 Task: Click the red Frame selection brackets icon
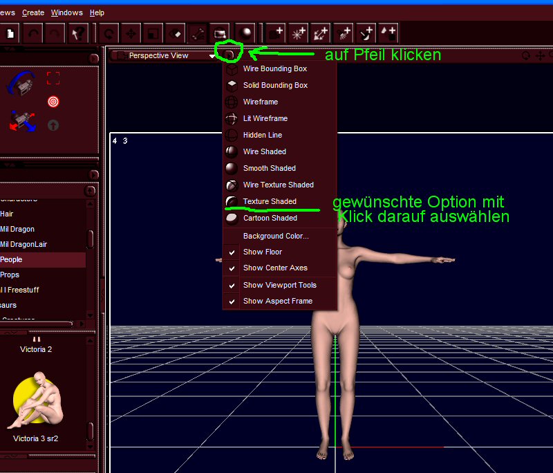pyautogui.click(x=53, y=78)
